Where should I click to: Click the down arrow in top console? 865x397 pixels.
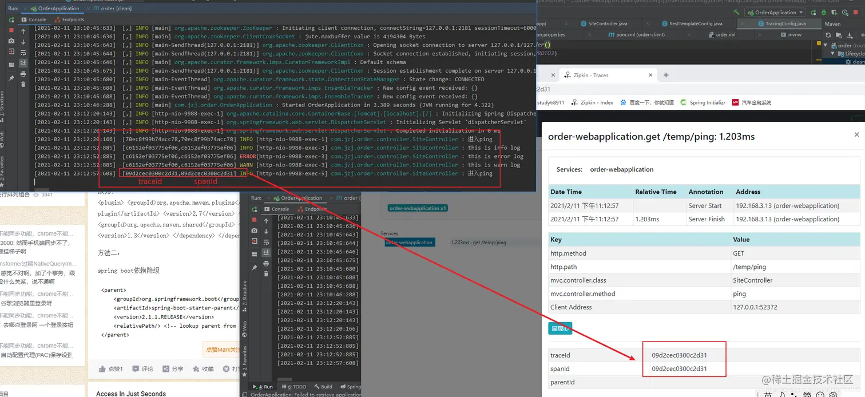click(x=23, y=41)
